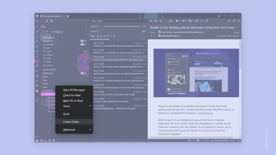
Task: Click the Reply arrow in mail toolbar
Action: (151, 21)
